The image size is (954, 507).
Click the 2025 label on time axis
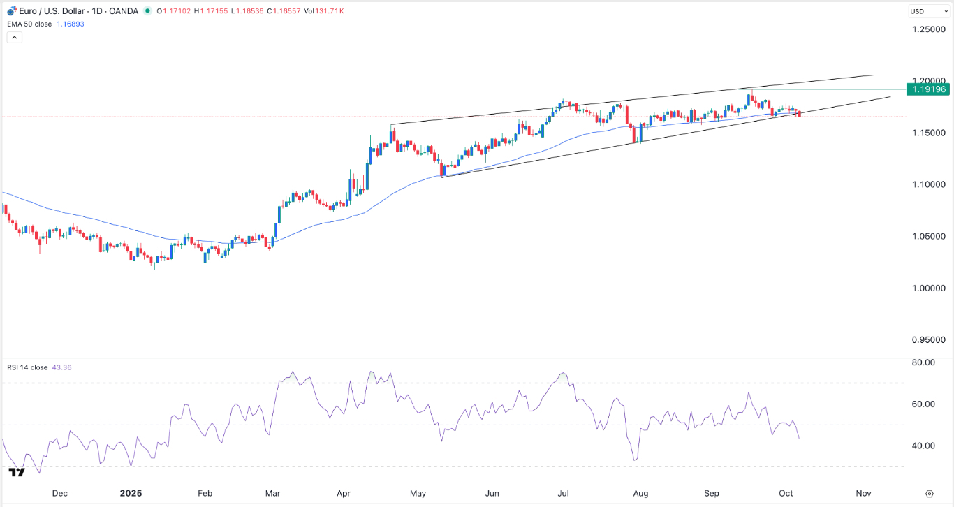coord(130,493)
